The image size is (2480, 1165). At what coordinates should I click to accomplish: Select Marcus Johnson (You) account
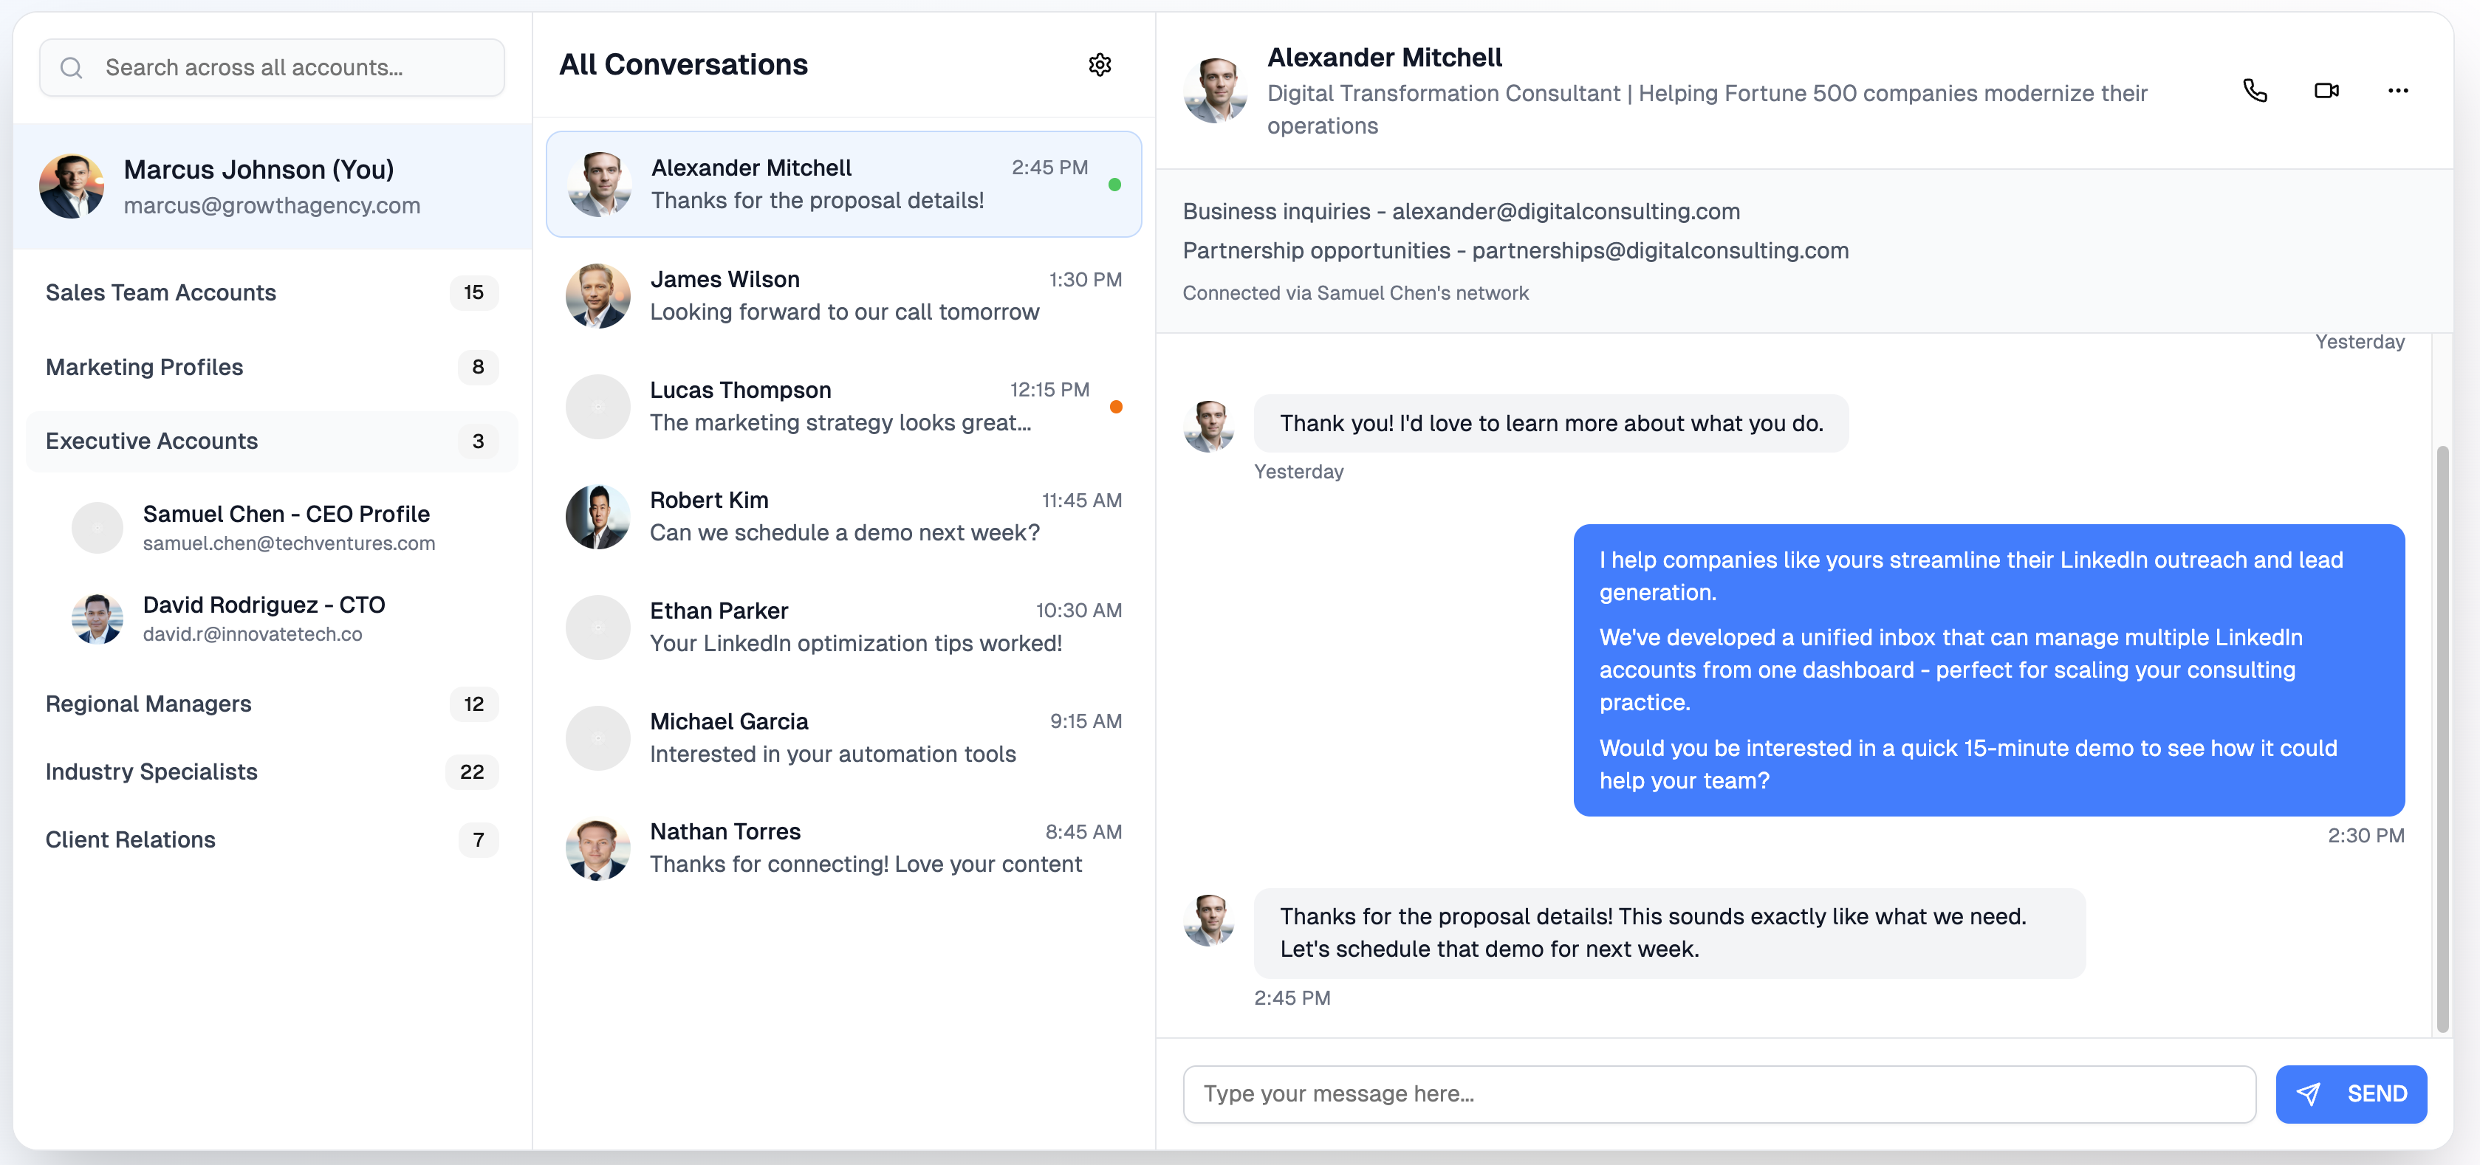point(272,185)
